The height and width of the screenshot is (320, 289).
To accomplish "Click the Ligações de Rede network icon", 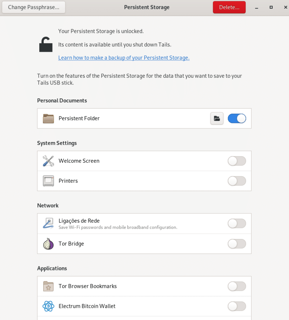I will (48, 223).
